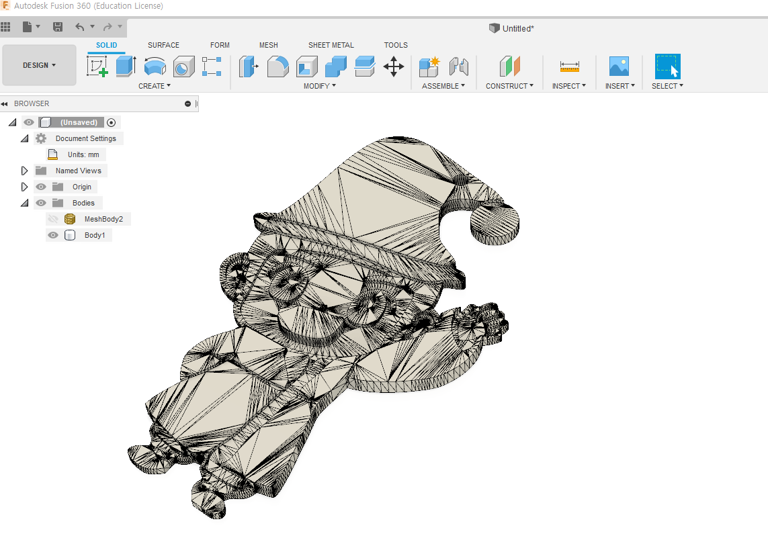
Task: Start Create Sketch tool
Action: (97, 66)
